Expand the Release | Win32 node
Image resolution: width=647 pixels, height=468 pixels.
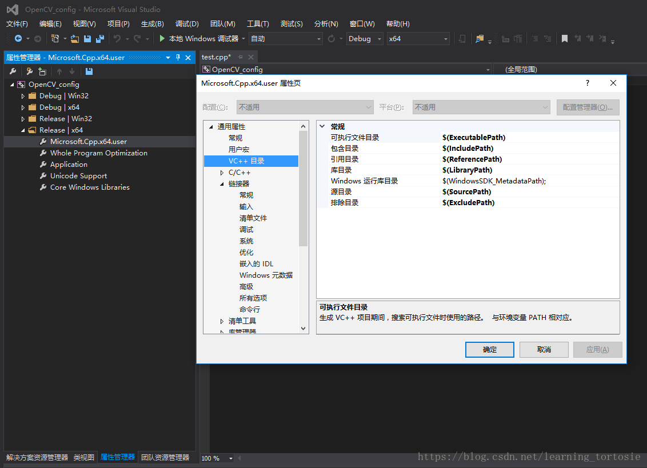(x=23, y=119)
